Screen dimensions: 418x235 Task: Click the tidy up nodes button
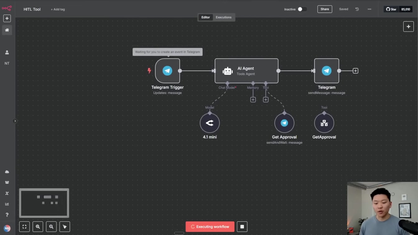tap(65, 227)
